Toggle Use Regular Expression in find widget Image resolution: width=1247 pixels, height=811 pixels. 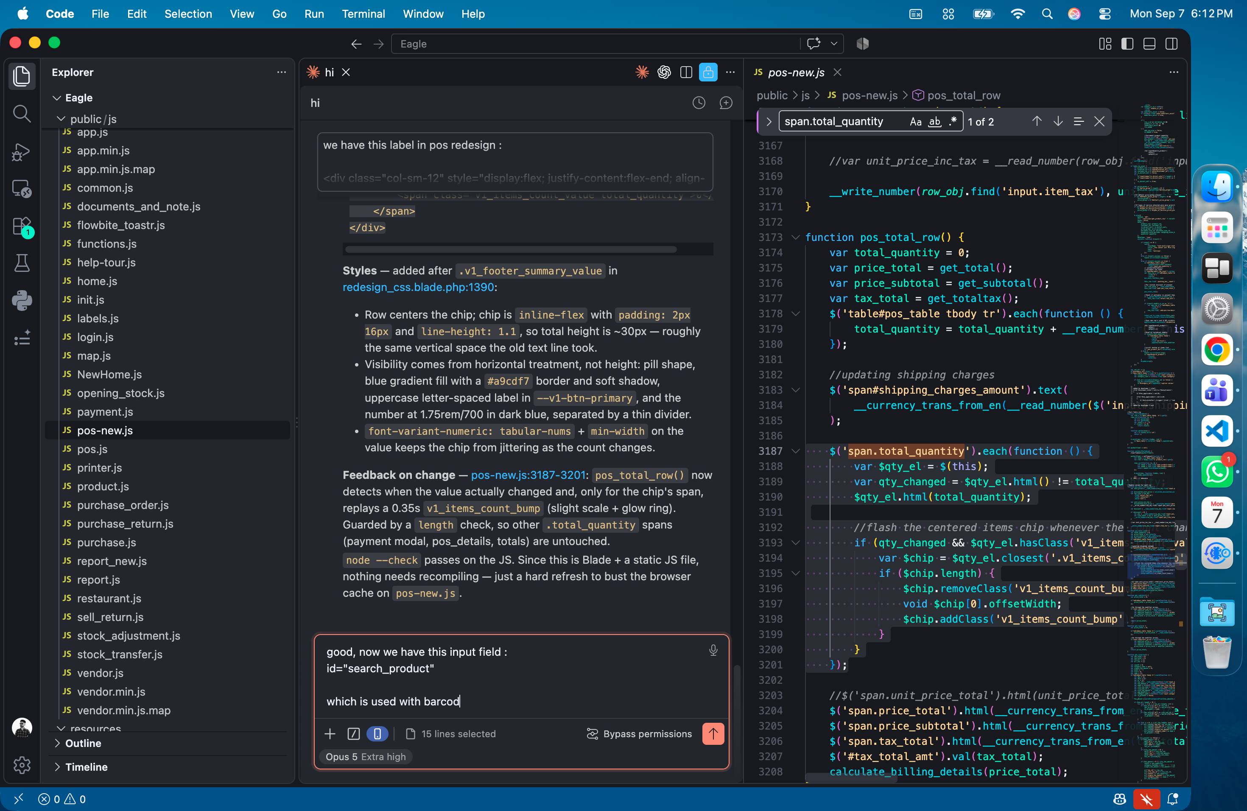click(x=953, y=122)
